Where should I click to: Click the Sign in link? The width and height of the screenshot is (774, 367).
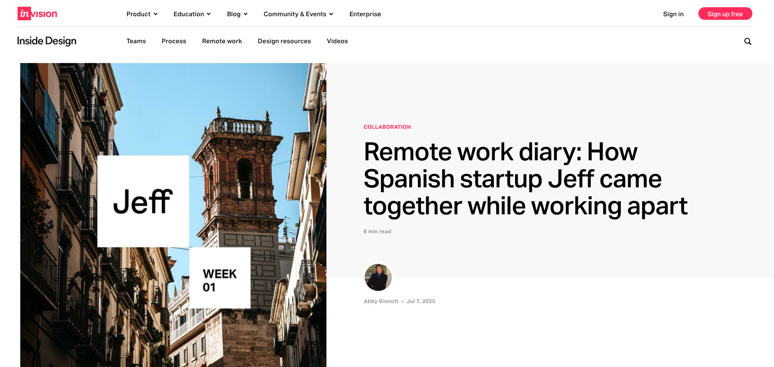click(673, 14)
